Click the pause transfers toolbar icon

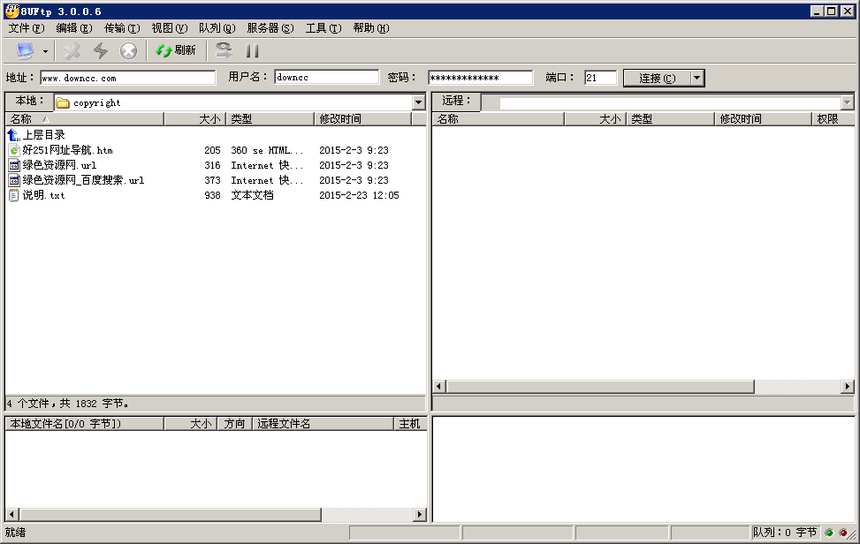[253, 50]
